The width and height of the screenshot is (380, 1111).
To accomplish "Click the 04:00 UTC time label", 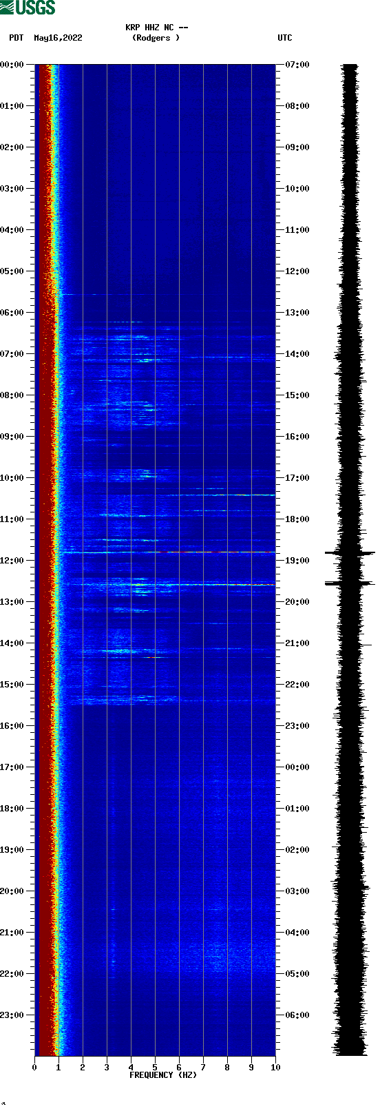I will point(297,933).
